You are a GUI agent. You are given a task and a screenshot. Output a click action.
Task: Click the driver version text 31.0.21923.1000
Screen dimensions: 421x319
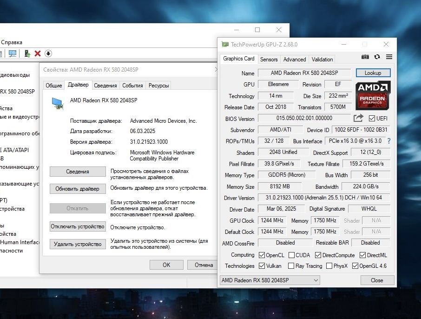pyautogui.click(x=149, y=142)
